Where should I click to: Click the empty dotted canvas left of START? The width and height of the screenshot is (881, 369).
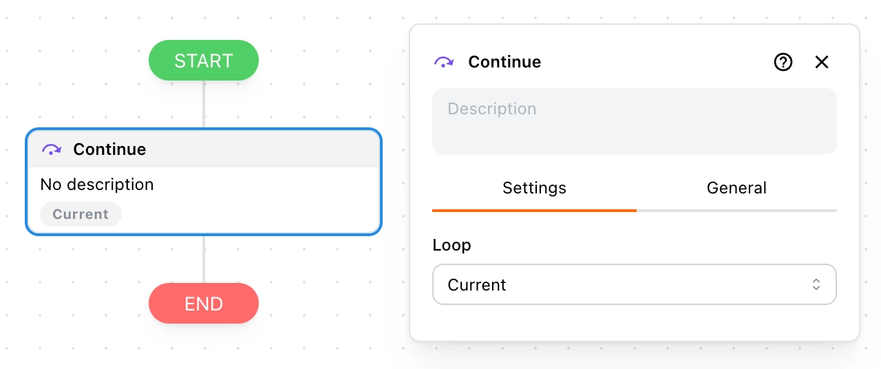click(x=69, y=62)
